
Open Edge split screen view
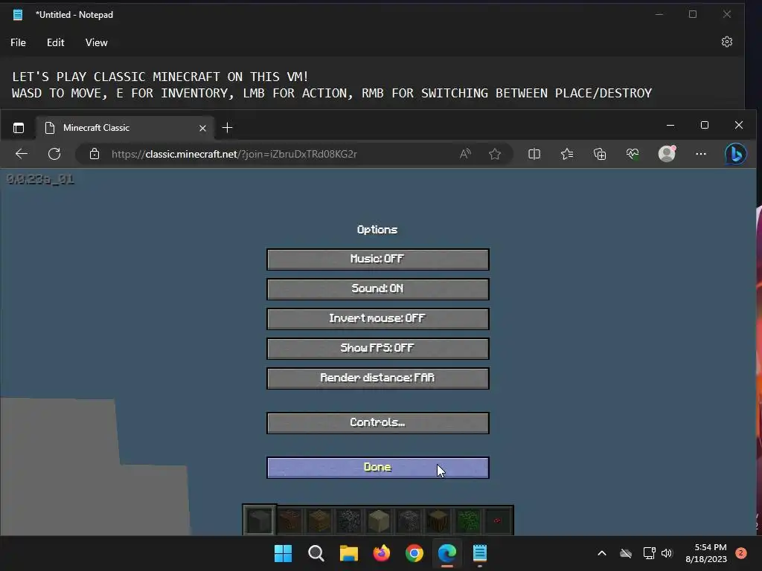tap(534, 154)
